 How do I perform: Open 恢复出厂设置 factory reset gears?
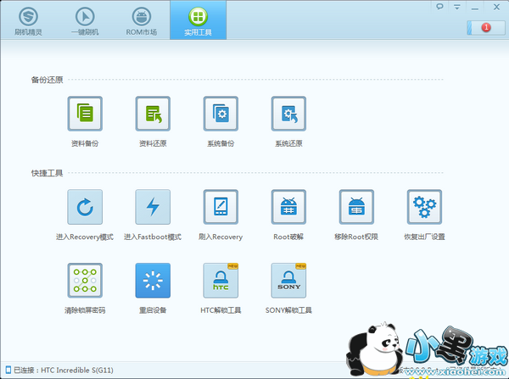[x=424, y=207]
